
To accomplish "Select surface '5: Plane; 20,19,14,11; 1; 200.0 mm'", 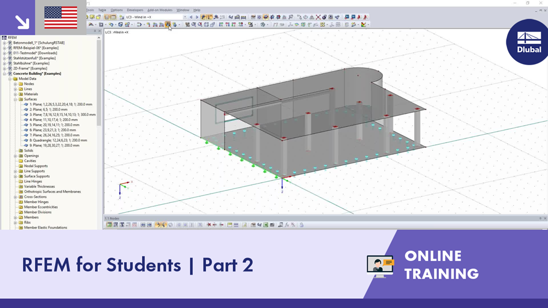I will (54, 125).
